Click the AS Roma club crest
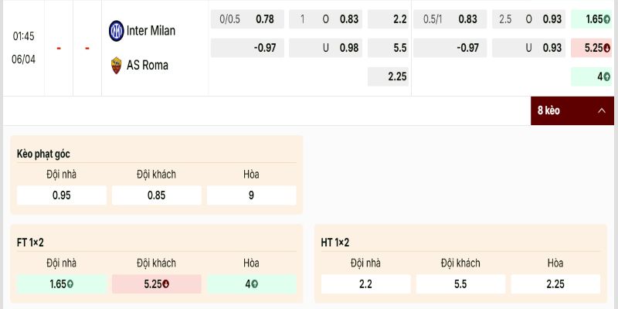 click(116, 65)
